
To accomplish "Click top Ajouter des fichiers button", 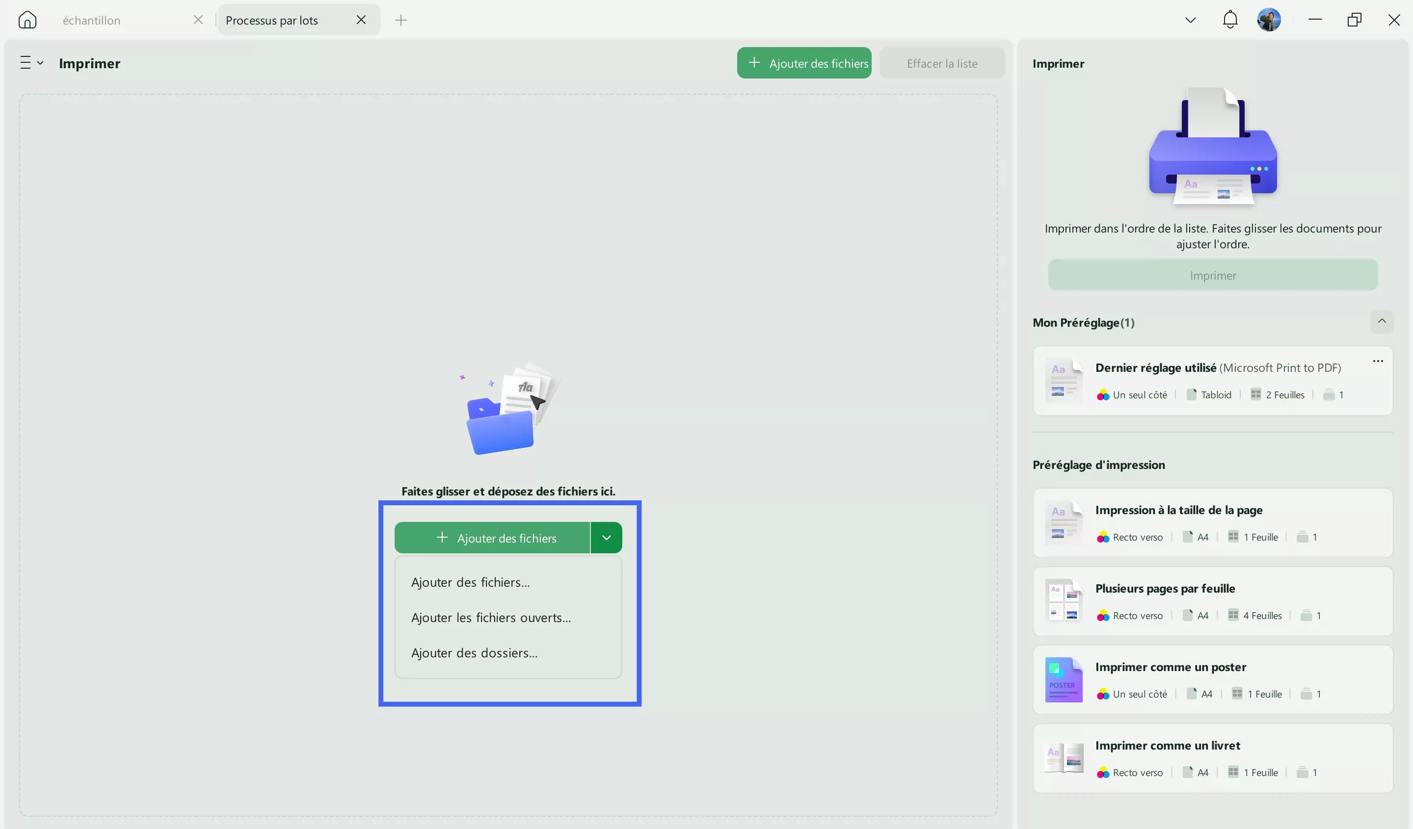I will [803, 63].
